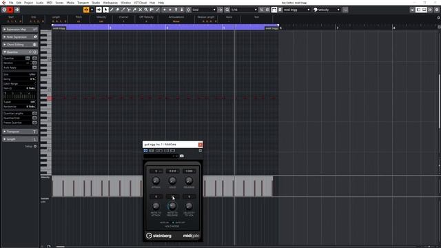Open the File menu
441x248 pixels.
point(11,3)
